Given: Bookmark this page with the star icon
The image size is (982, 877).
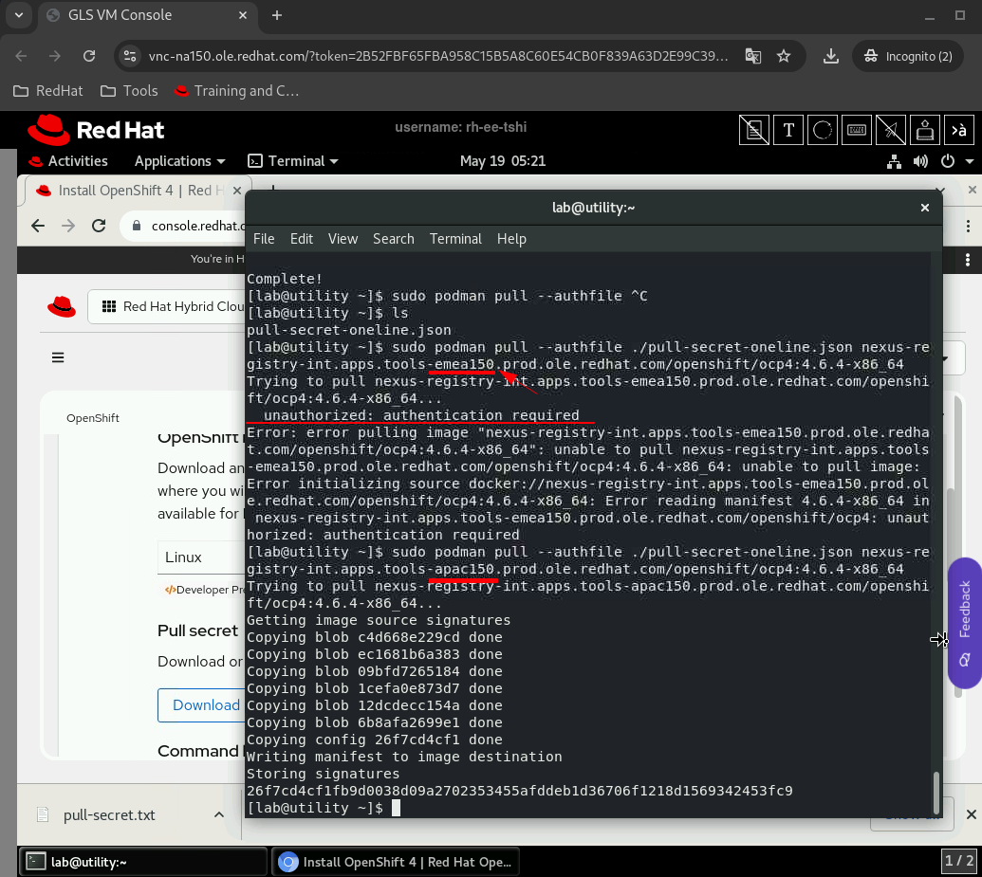Looking at the screenshot, I should [x=784, y=56].
